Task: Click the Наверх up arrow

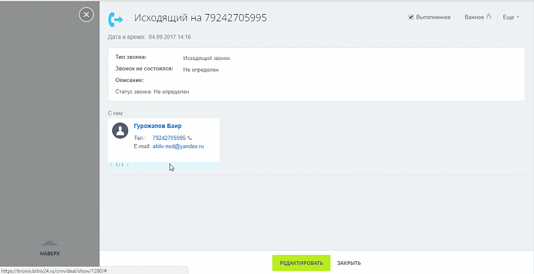Action: 49,243
